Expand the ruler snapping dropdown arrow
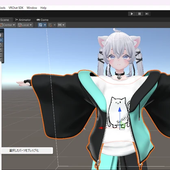This screenshot has width=170, height=170. click(x=63, y=25)
